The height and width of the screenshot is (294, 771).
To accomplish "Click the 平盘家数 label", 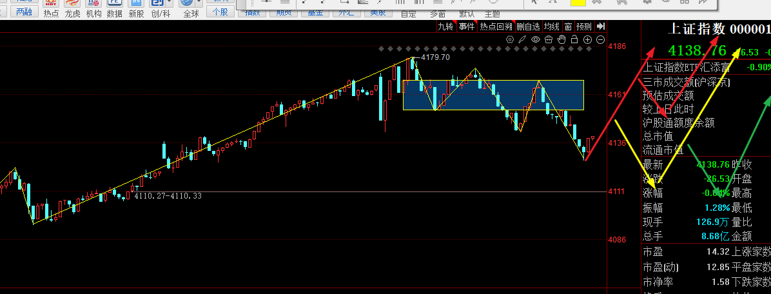I will [x=751, y=268].
